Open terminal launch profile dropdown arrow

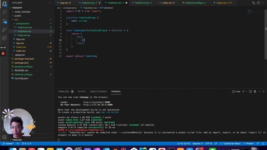pos(246,92)
